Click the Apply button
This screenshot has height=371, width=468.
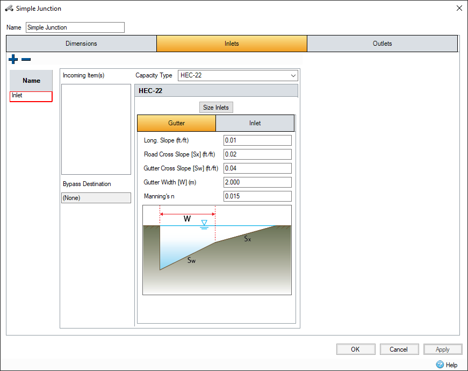point(442,349)
